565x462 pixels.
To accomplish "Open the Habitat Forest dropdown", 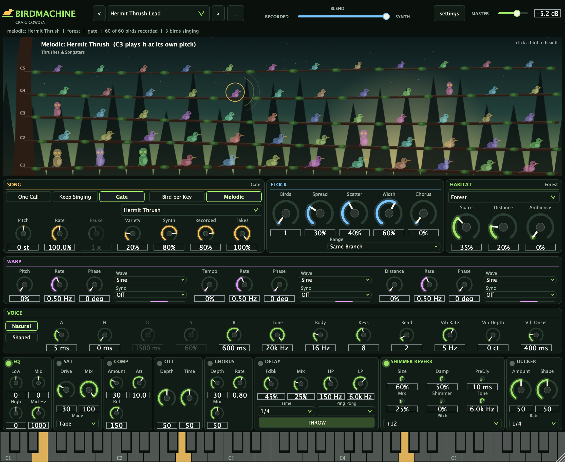I will pyautogui.click(x=504, y=197).
